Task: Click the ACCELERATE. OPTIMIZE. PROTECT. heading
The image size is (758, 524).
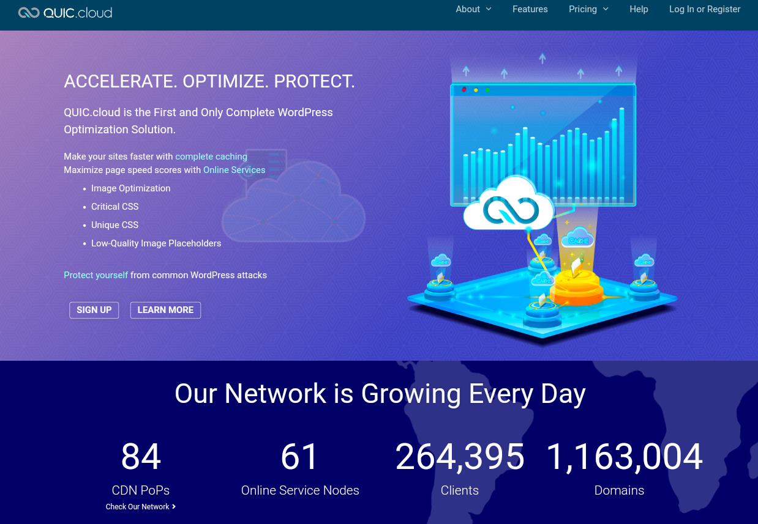Action: pyautogui.click(x=209, y=81)
